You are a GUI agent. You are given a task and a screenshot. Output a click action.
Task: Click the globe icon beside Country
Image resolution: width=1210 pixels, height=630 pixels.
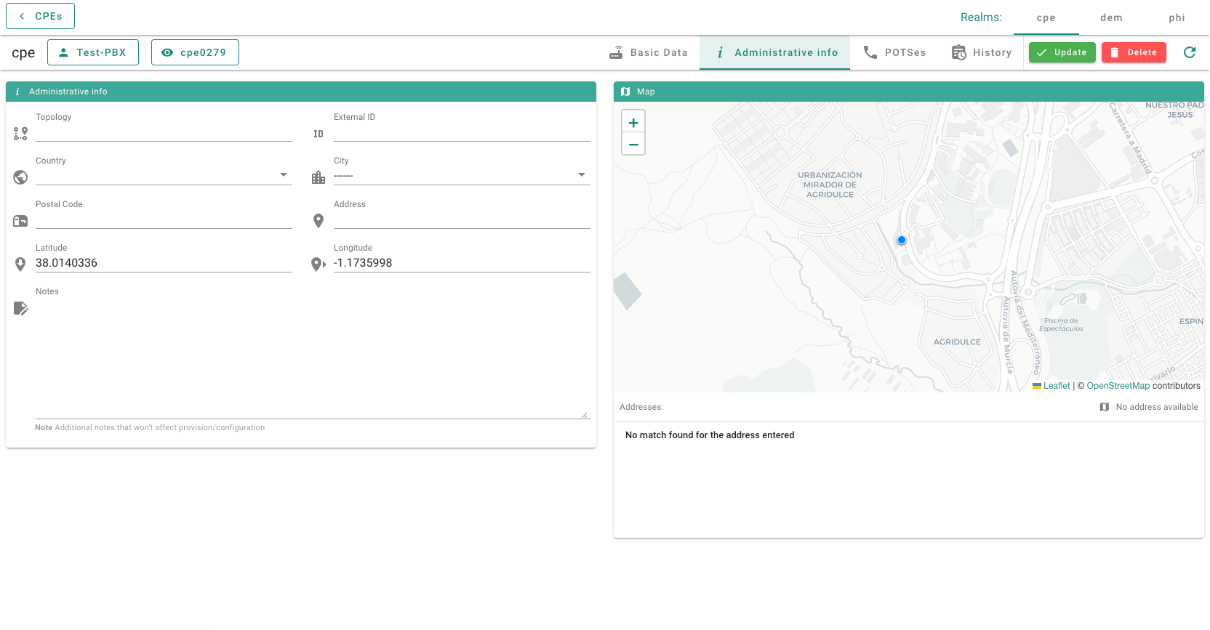20,177
